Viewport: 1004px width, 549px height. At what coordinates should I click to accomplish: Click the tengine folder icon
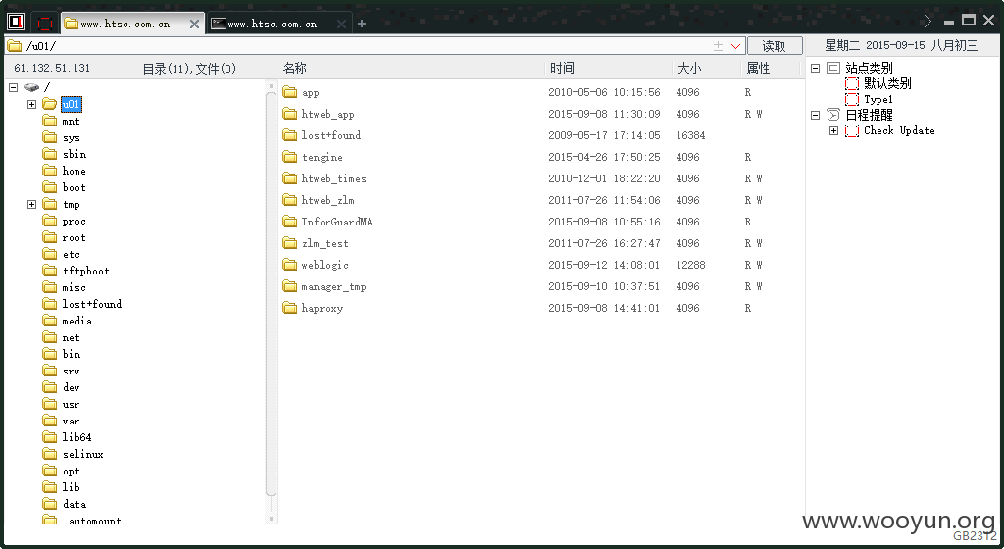pyautogui.click(x=290, y=157)
